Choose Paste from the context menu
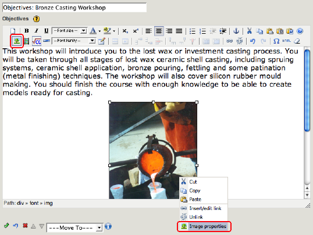This screenshot has height=235, width=313. 204,200
